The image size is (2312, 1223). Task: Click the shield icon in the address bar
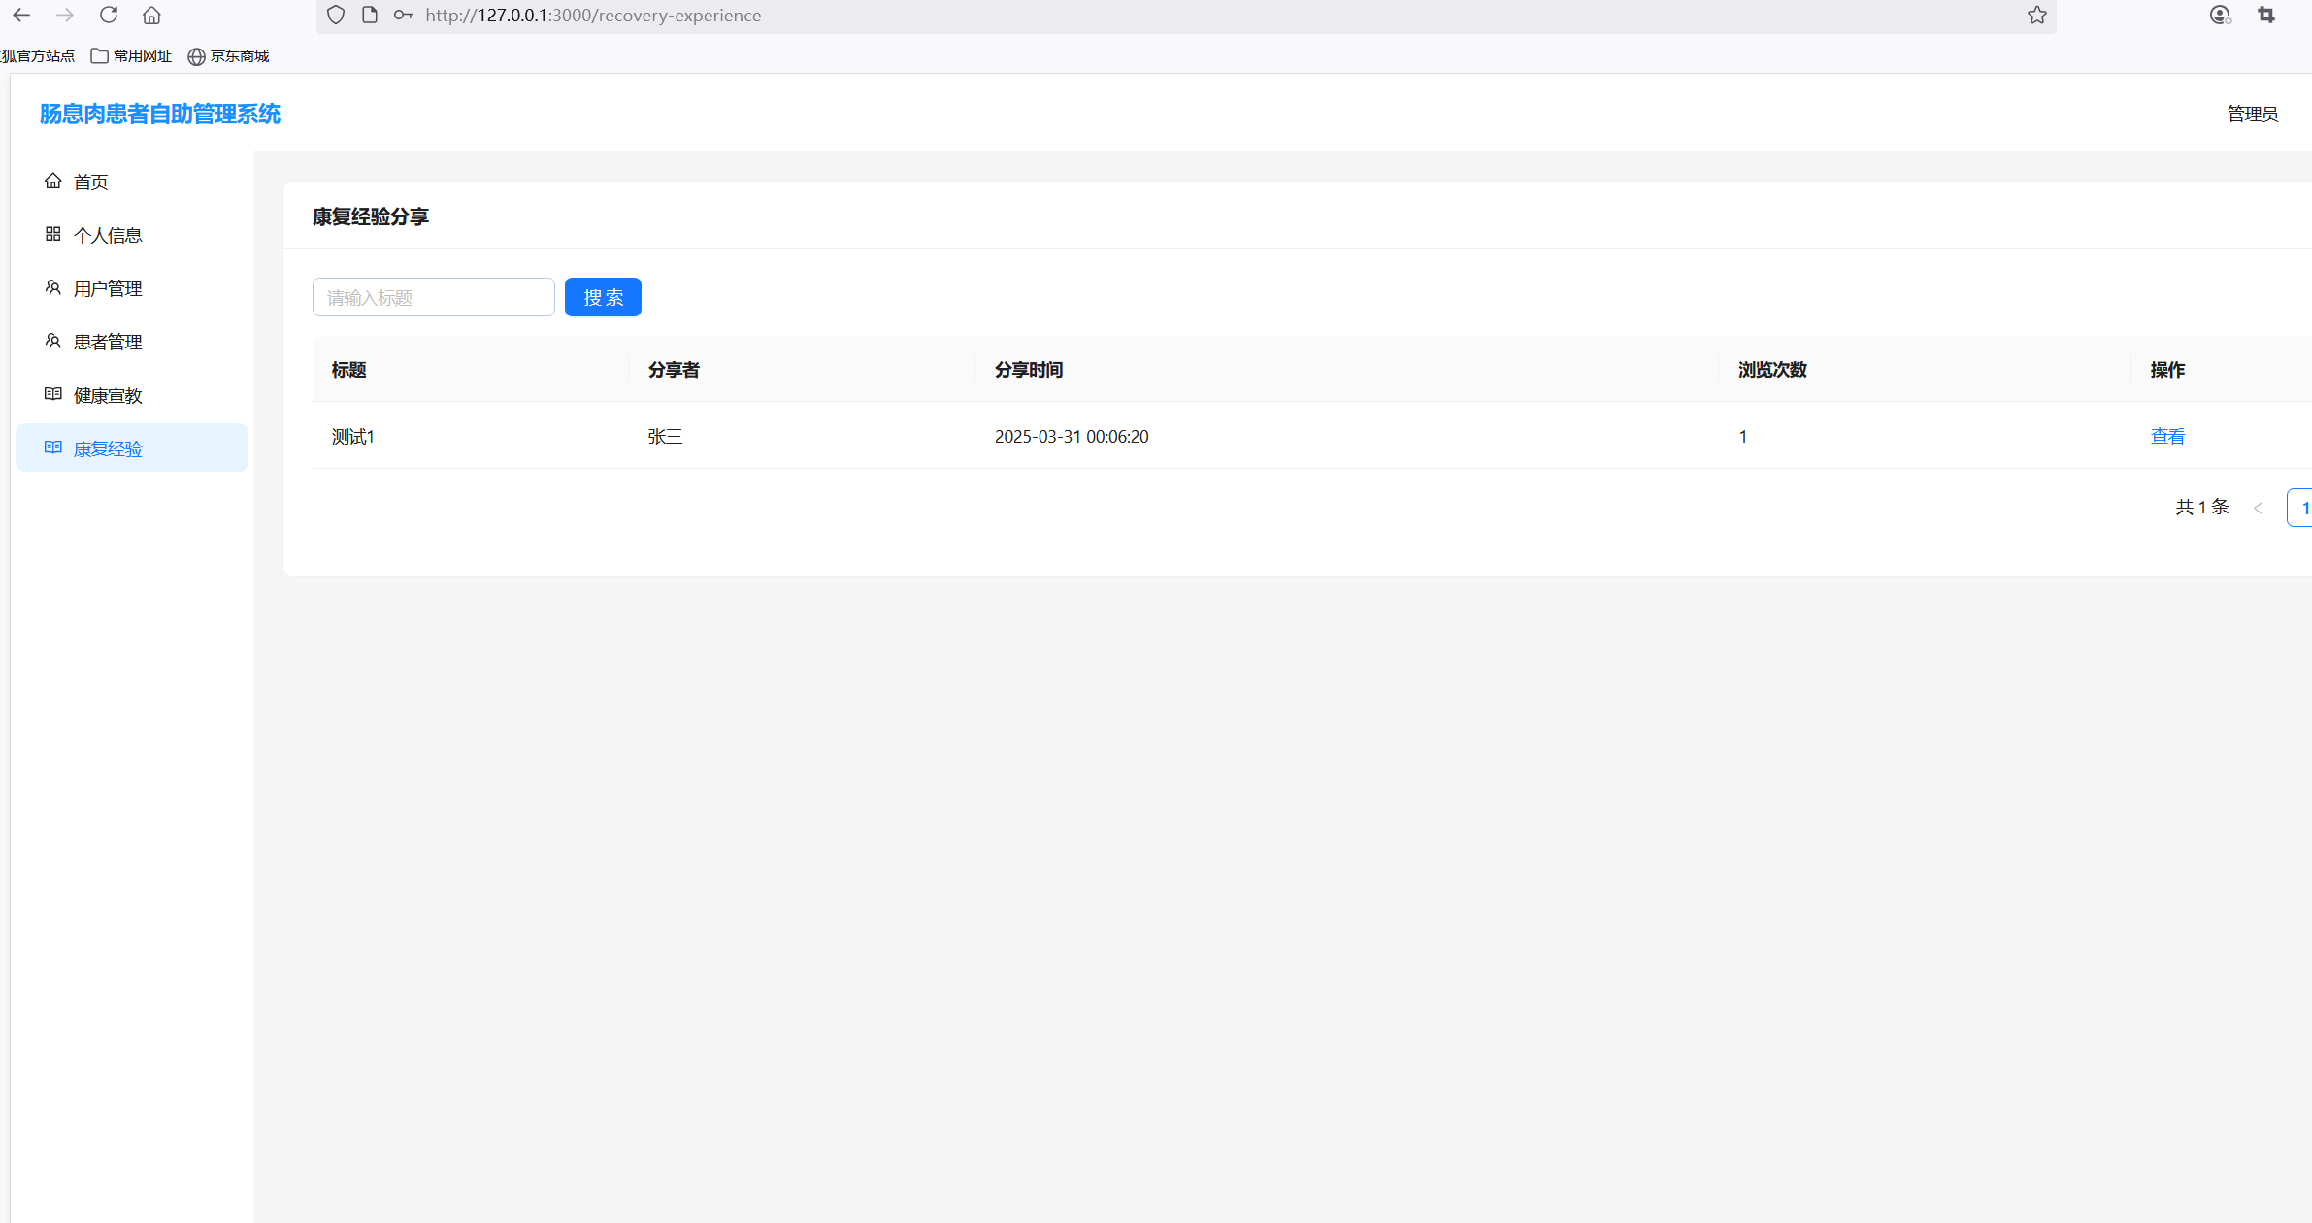336,15
